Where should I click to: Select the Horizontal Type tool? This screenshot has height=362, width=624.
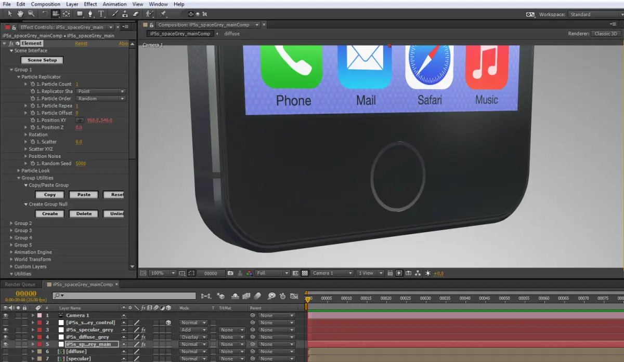[101, 14]
